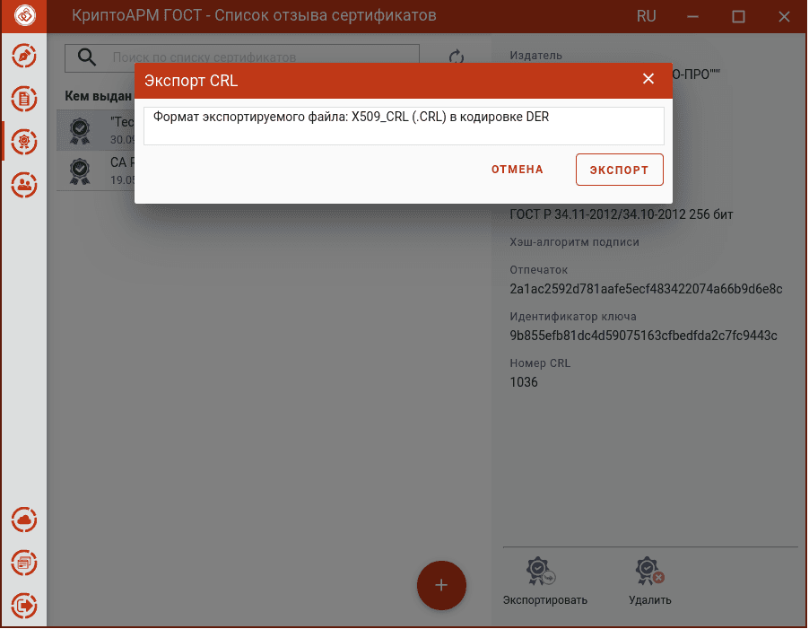Select the second CRL entry starting with CA
Image resolution: width=809 pixels, height=629 pixels.
tap(96, 170)
